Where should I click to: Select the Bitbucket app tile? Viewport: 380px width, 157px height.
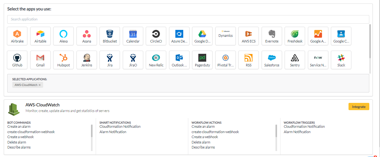[x=110, y=36]
